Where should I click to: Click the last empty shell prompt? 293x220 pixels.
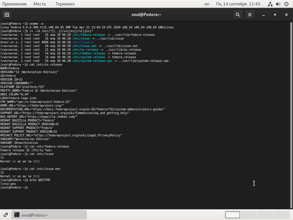(14, 187)
